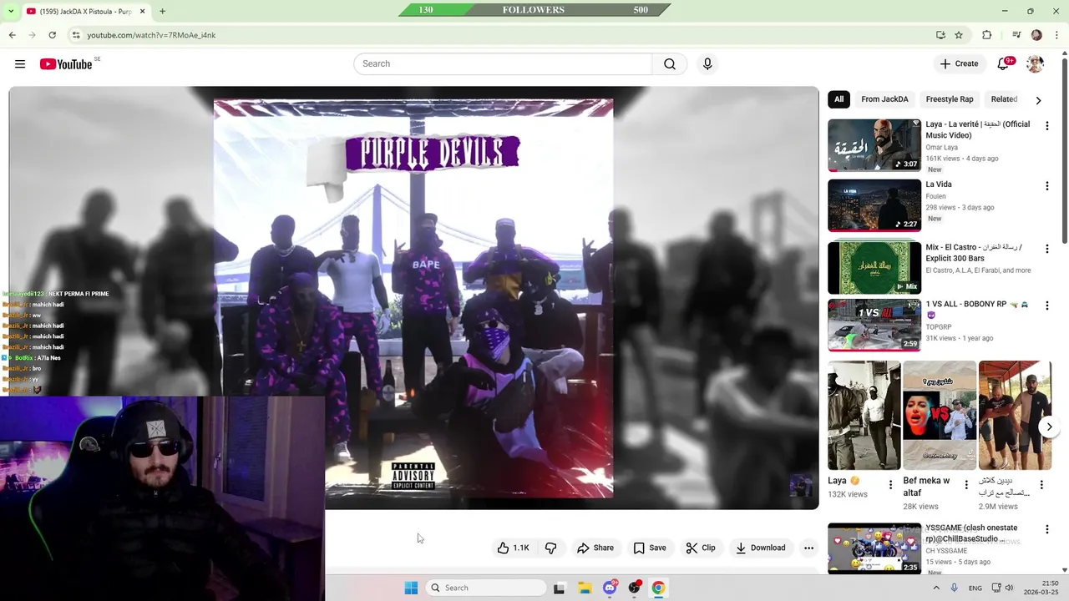1069x601 pixels.
Task: Open options for Bef meka w altaf short
Action: [966, 484]
